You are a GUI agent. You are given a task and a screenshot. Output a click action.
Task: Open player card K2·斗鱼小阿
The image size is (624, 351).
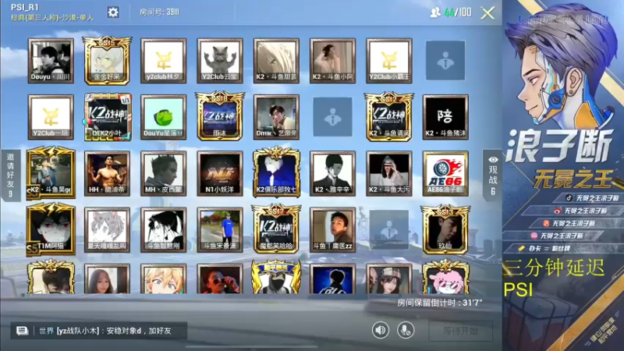point(333,61)
